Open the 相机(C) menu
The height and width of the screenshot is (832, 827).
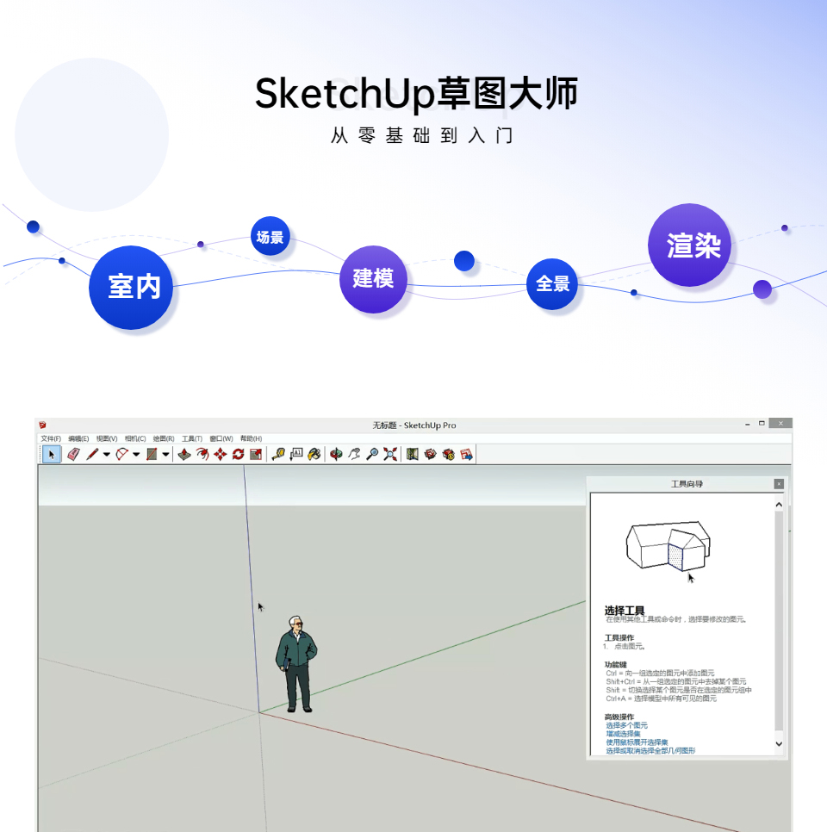click(x=135, y=438)
